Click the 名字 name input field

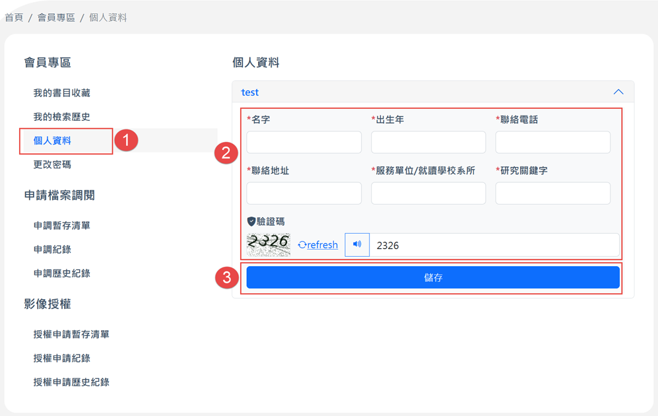point(304,142)
